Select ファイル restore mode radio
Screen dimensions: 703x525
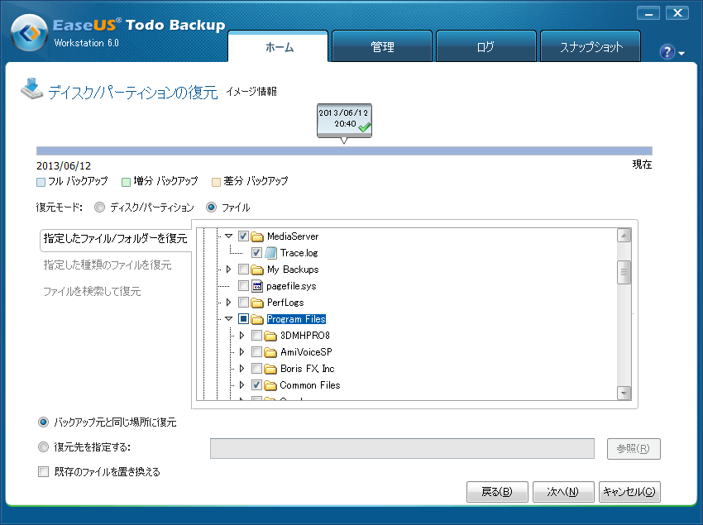pyautogui.click(x=211, y=208)
